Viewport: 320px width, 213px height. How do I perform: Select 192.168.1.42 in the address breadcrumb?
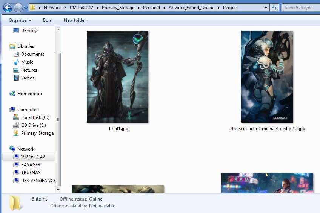[x=81, y=8]
